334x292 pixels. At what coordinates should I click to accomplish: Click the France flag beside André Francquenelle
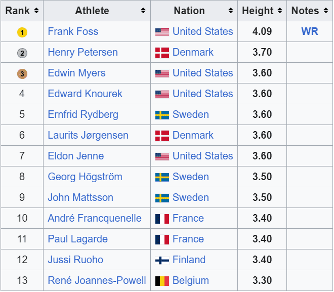pyautogui.click(x=162, y=219)
